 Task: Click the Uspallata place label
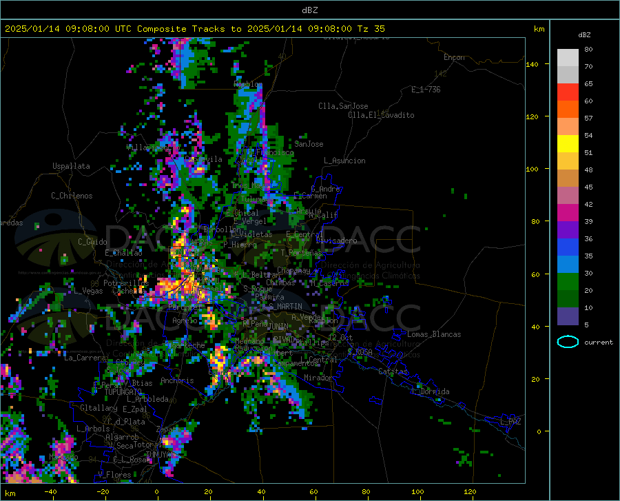71,166
